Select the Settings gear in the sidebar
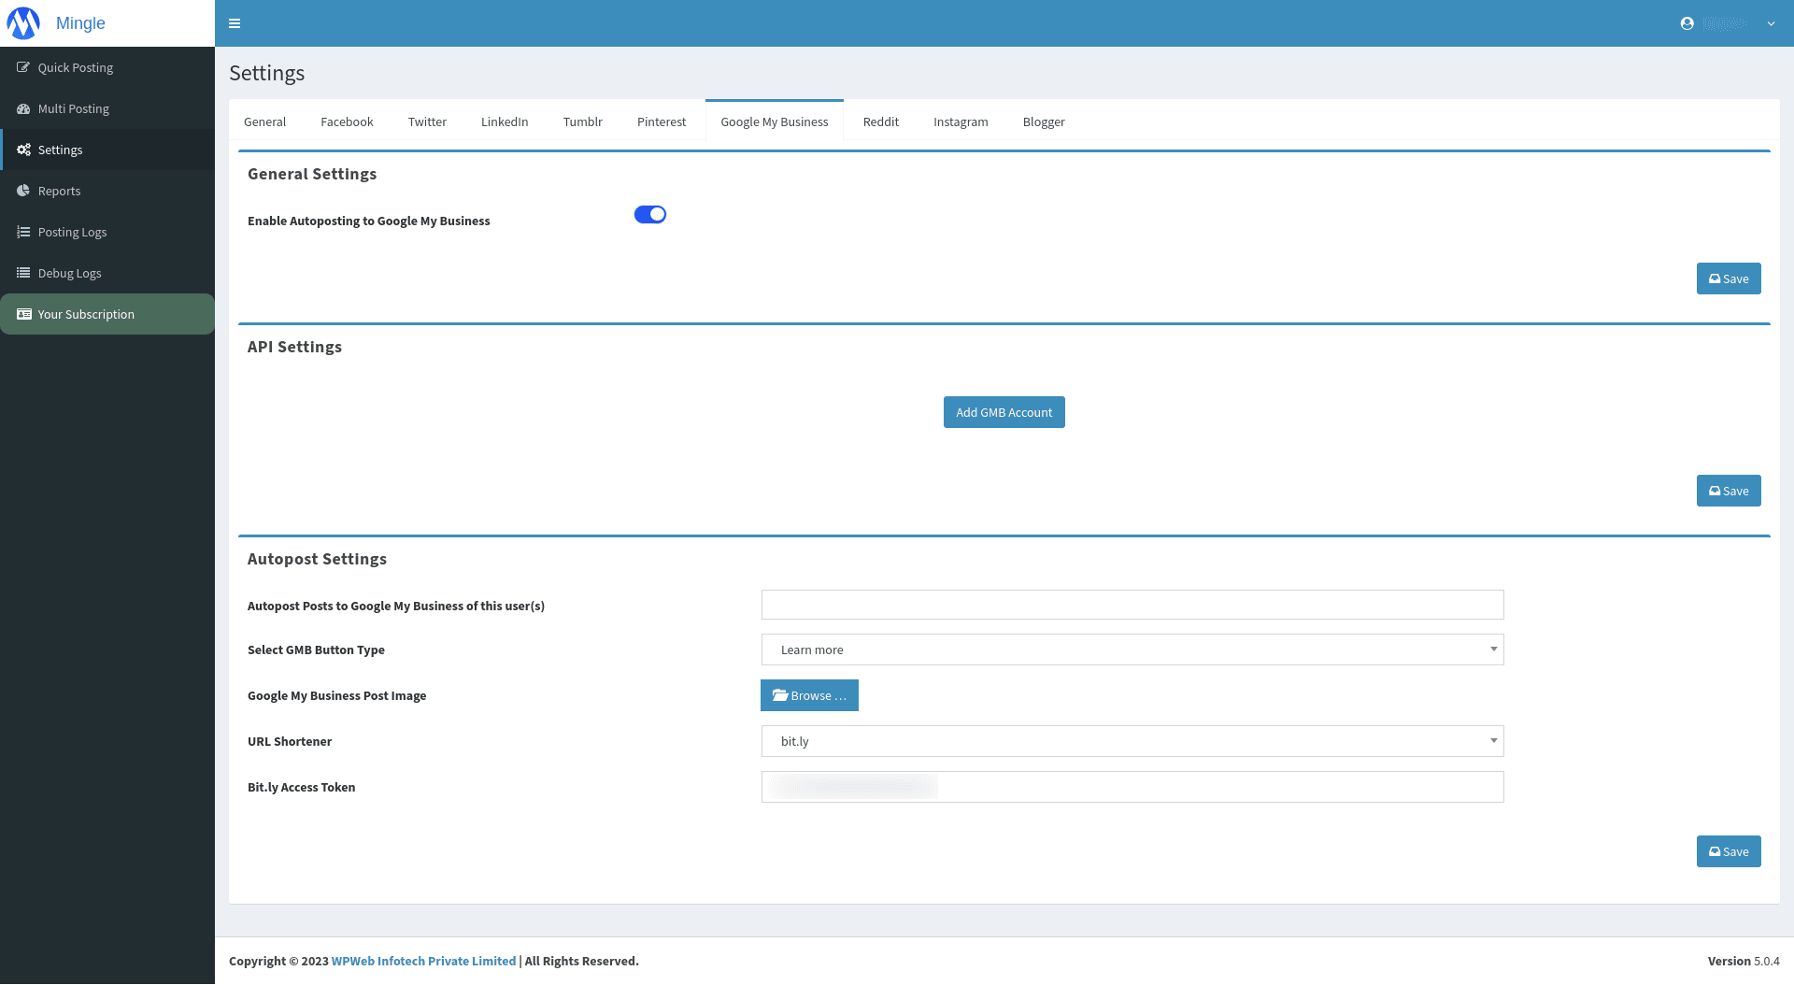Viewport: 1794px width, 985px height. [60, 150]
